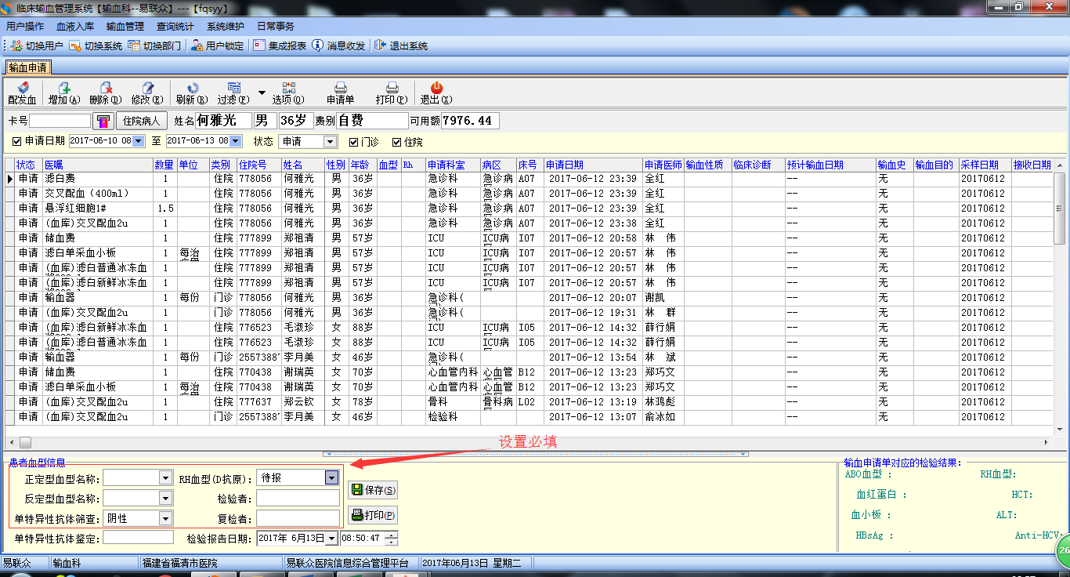Click the 增加(A) add icon
This screenshot has height=577, width=1070.
[x=64, y=87]
